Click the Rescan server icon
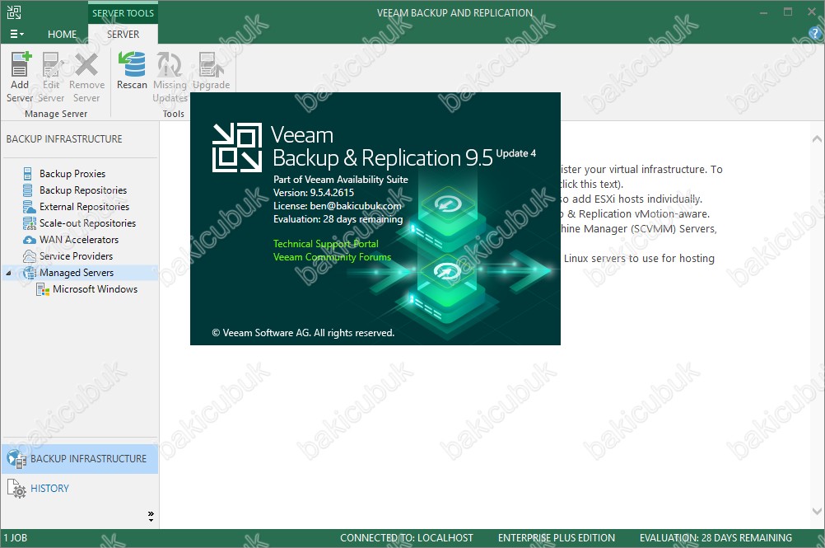 point(132,66)
